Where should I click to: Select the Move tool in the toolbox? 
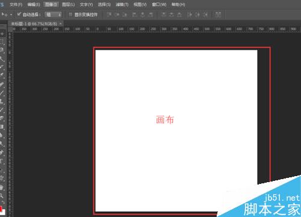2,34
